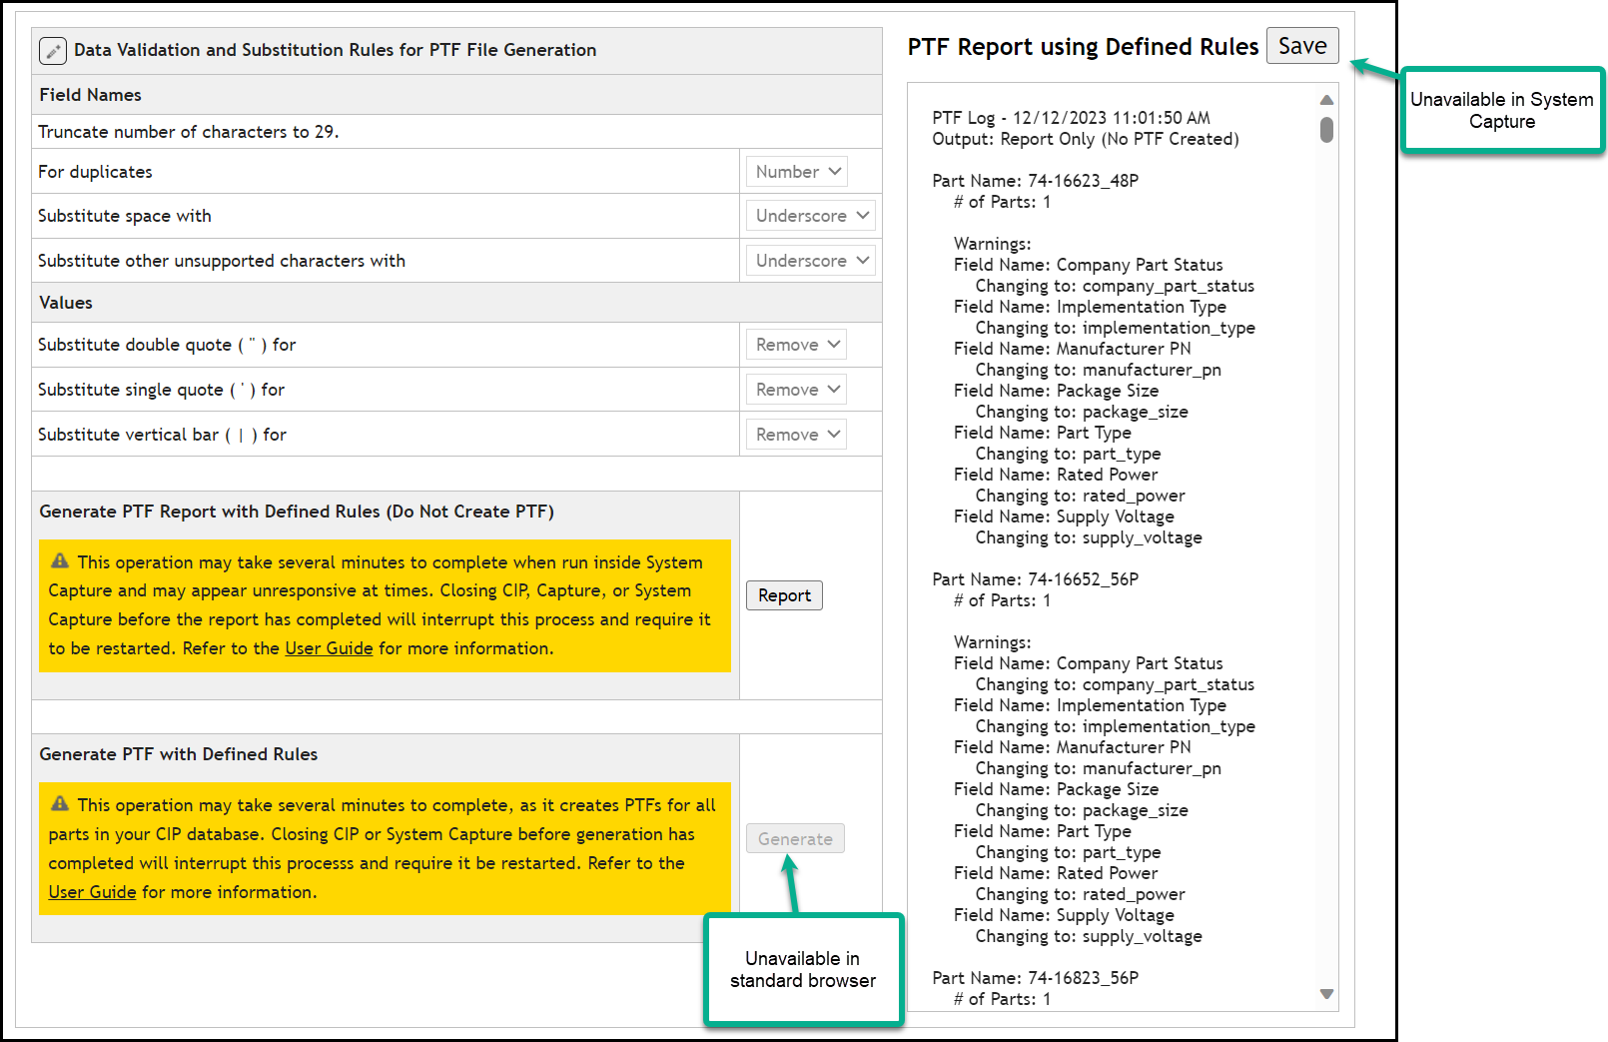Click the scroll-up arrow on the PTF log
The width and height of the screenshot is (1608, 1042).
coord(1326,99)
